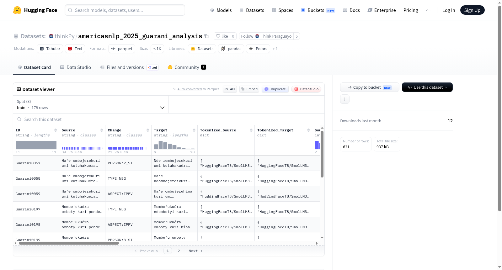Go to the Next table page
This screenshot has width=502, height=270.
tap(195, 251)
